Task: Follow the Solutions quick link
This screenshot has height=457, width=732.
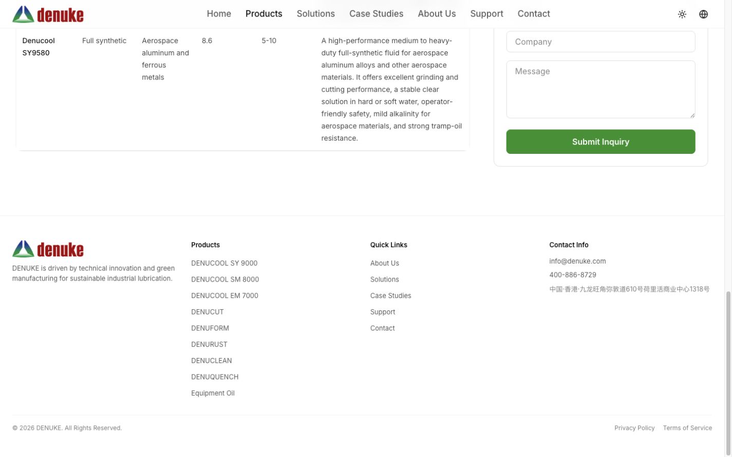Action: click(x=385, y=280)
